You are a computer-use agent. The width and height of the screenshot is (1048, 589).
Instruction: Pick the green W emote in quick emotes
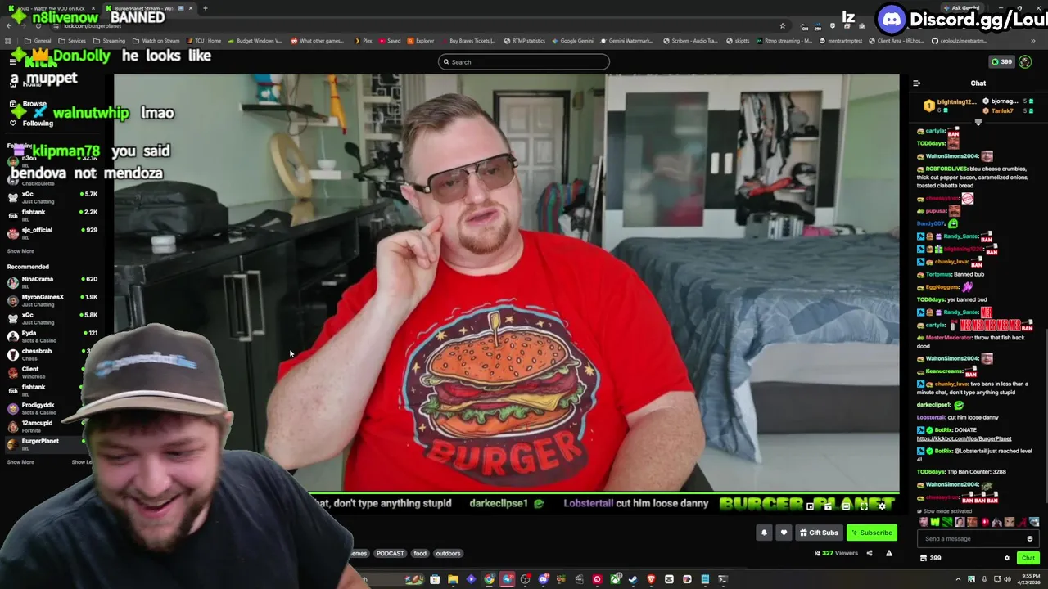[x=935, y=522]
